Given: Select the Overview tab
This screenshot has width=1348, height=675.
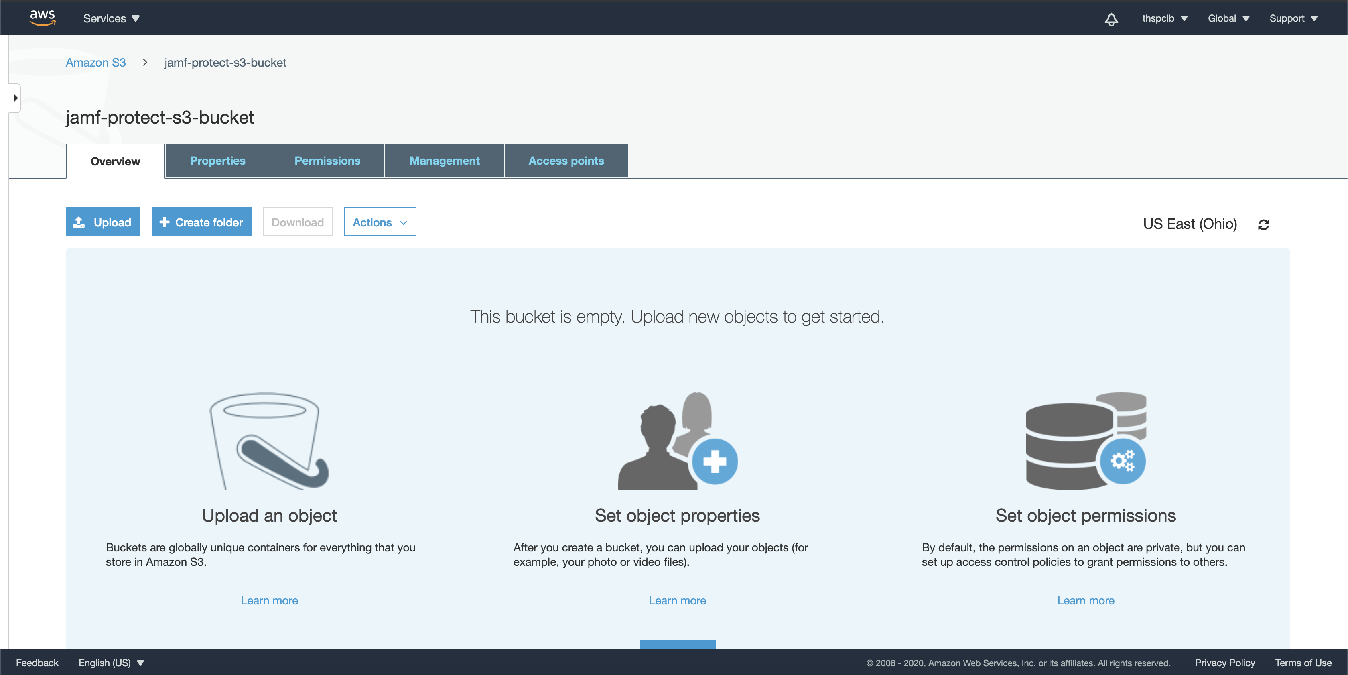Looking at the screenshot, I should click(x=115, y=161).
